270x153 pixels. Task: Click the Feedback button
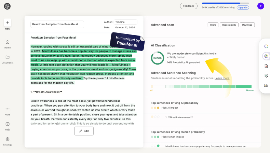(189, 6)
